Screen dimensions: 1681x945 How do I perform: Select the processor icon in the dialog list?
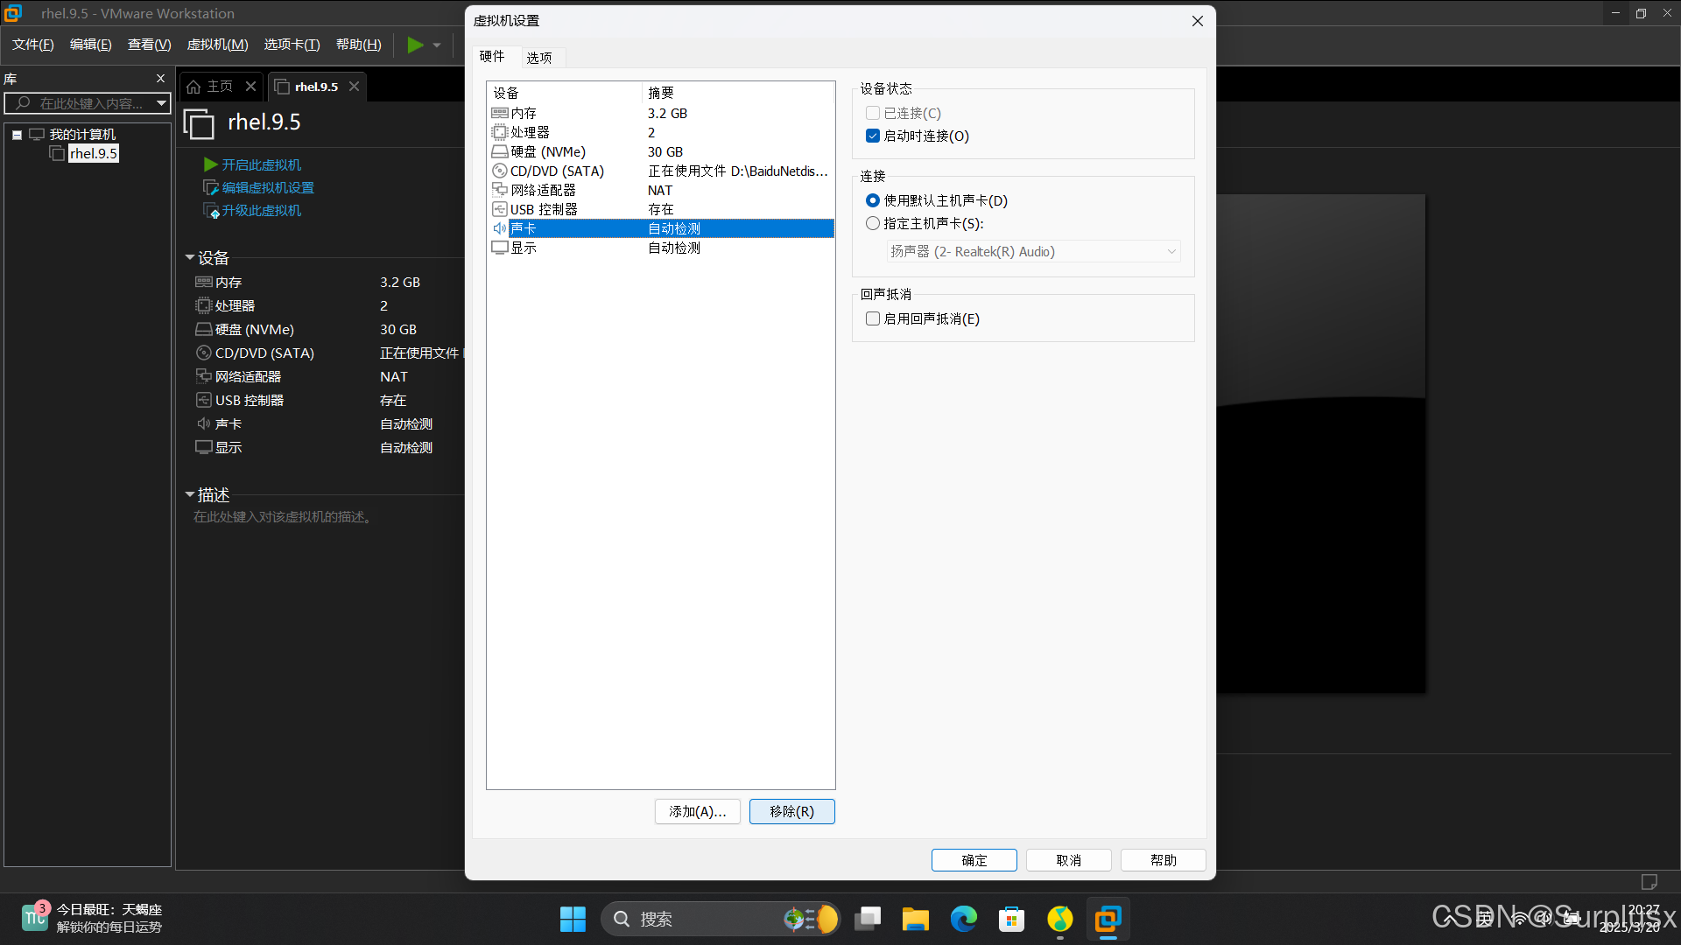pyautogui.click(x=500, y=133)
